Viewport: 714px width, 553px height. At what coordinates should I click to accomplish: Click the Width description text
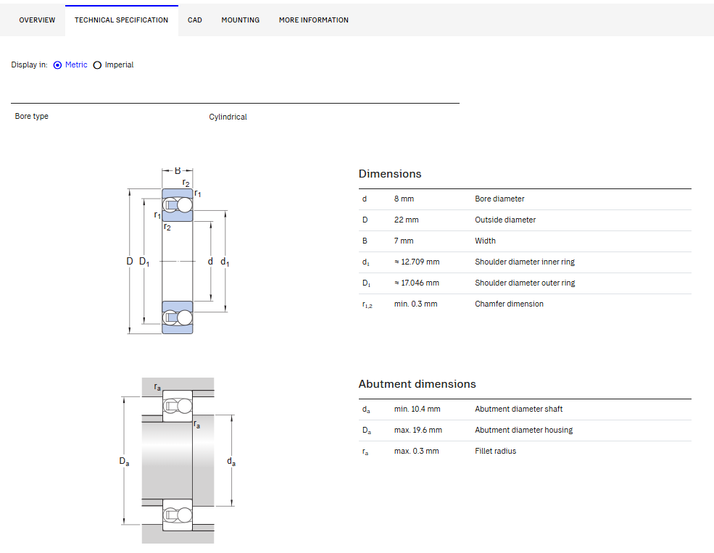(485, 241)
